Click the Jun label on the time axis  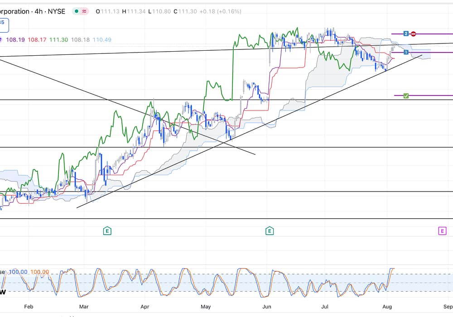pos(267,307)
